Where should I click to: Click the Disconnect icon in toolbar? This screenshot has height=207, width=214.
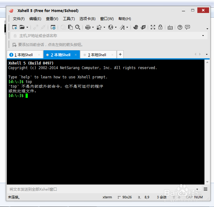[43, 27]
